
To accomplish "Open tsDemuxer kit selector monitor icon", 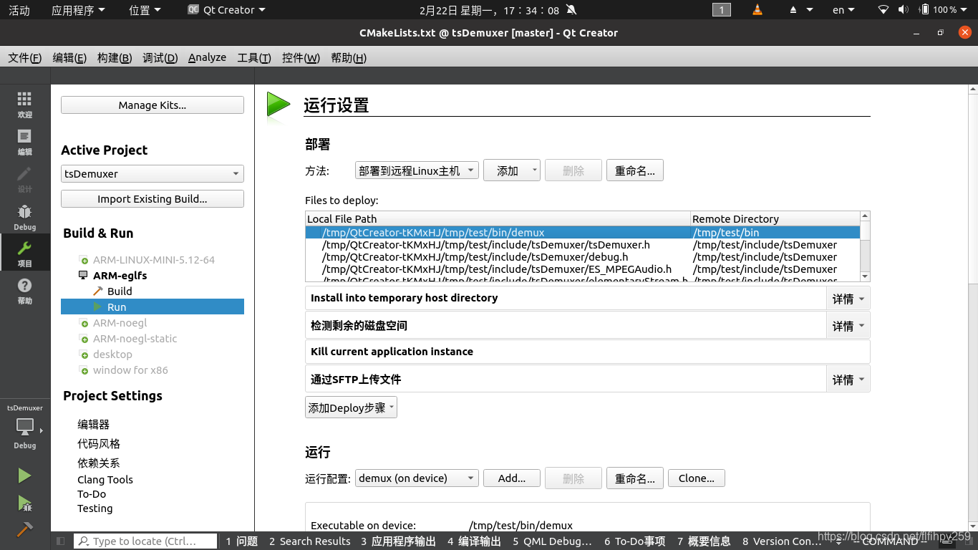I will tap(25, 427).
